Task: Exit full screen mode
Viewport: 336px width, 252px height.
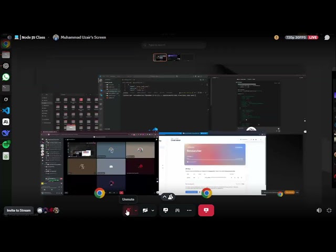Action: click(329, 210)
